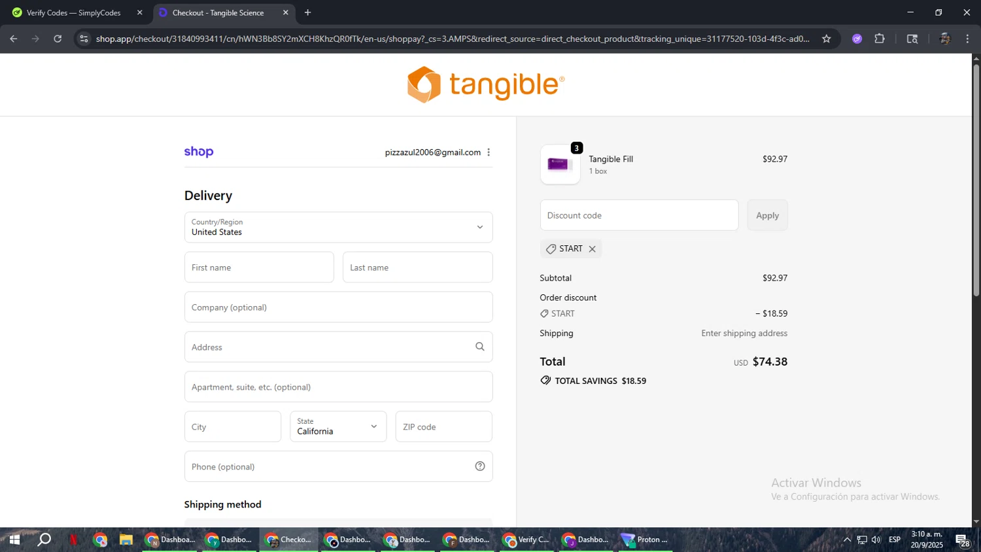Click the Subtotal label

point(556,278)
